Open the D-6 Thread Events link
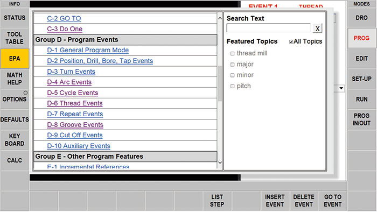This screenshot has height=212, width=377. coord(75,103)
